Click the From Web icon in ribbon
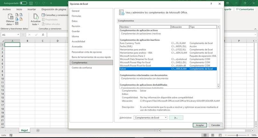Image resolution: width=258 pixels, height=138 pixels. pos(17,19)
